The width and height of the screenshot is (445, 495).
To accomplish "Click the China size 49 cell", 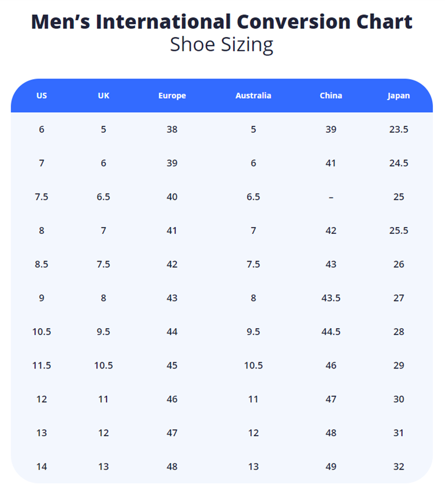I will coord(331,467).
